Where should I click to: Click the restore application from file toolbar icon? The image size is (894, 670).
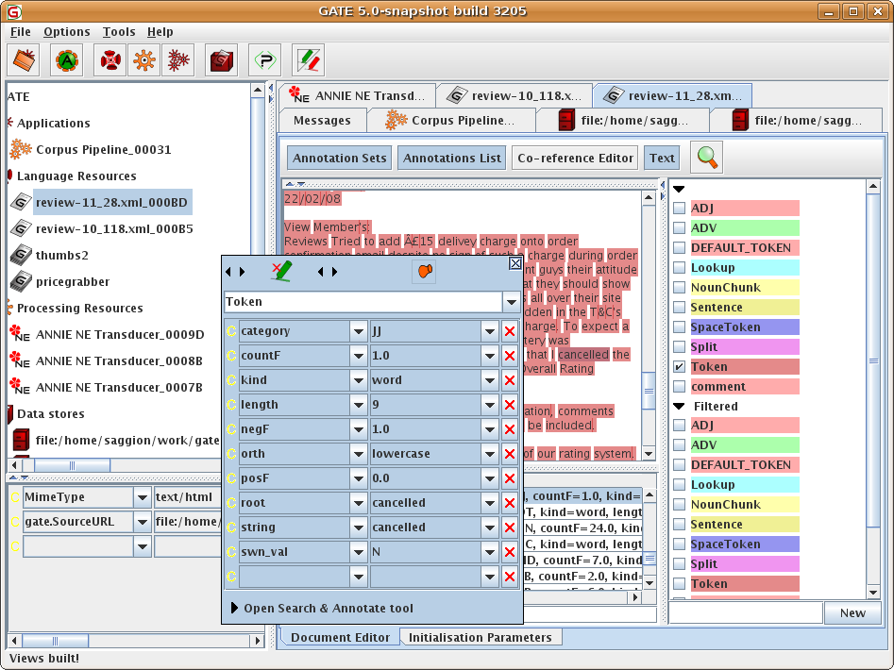[24, 59]
